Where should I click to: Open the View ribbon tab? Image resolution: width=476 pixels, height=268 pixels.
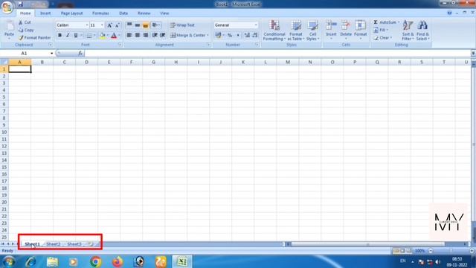coord(164,13)
